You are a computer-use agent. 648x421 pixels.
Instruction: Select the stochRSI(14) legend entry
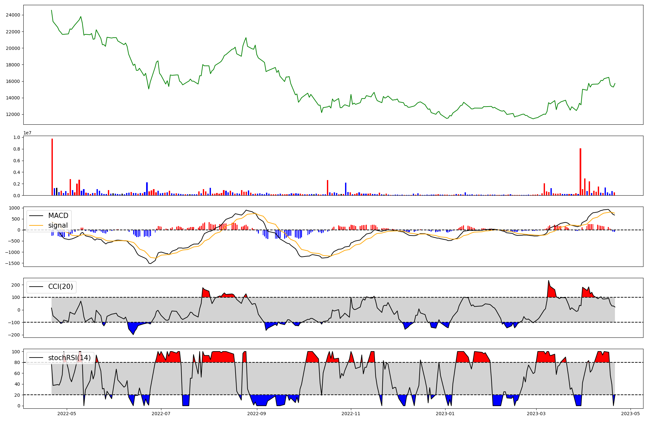(69, 358)
